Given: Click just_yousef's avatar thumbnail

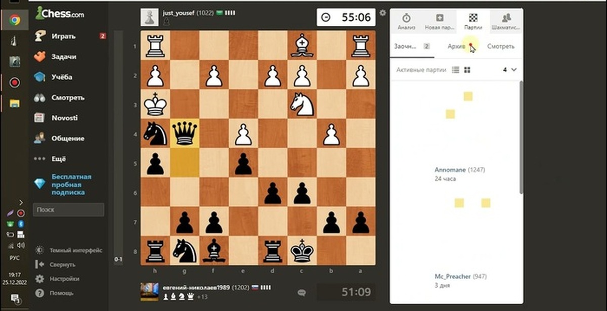Looking at the screenshot, I should pos(149,17).
